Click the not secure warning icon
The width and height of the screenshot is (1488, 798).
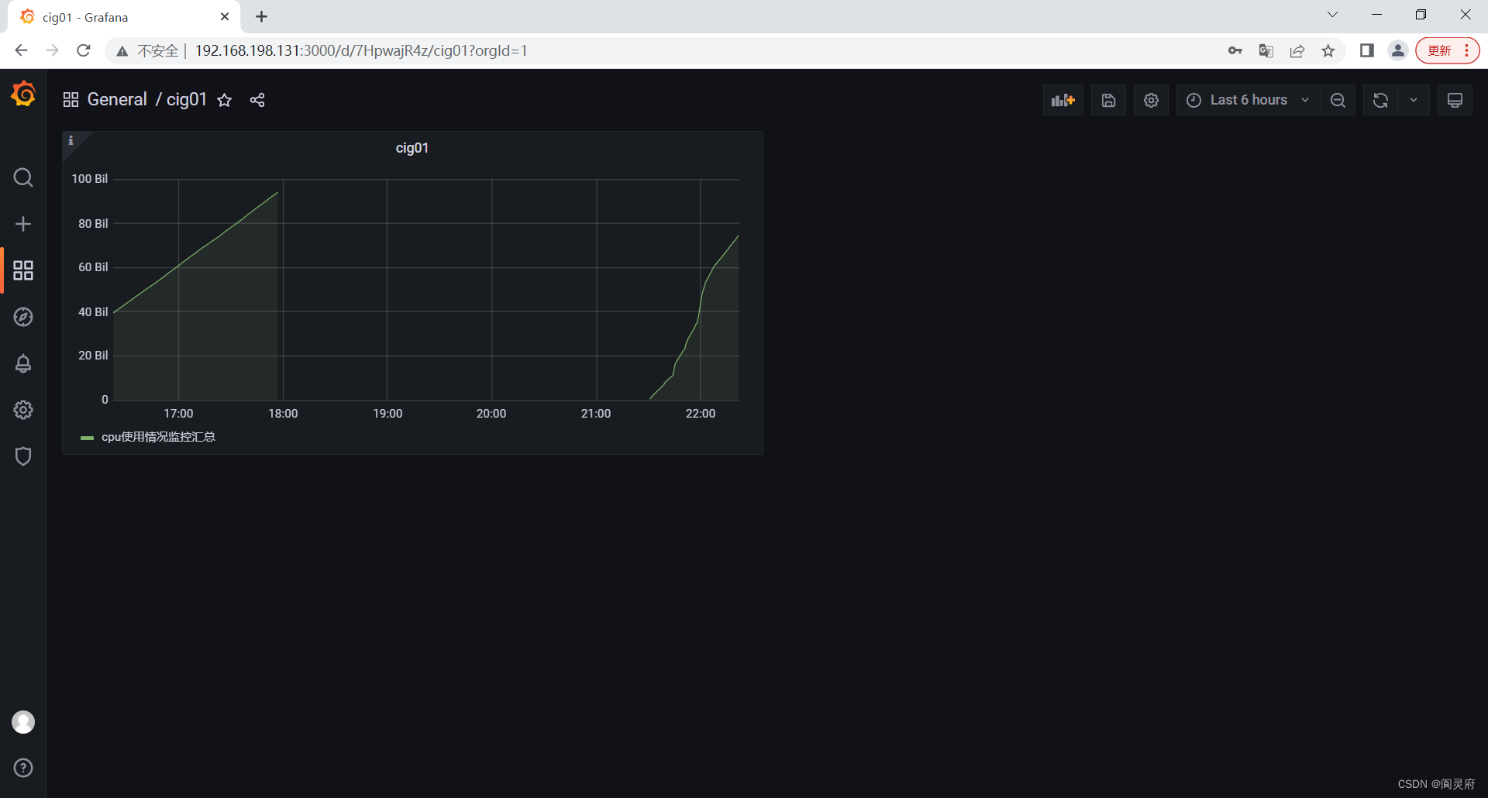122,51
